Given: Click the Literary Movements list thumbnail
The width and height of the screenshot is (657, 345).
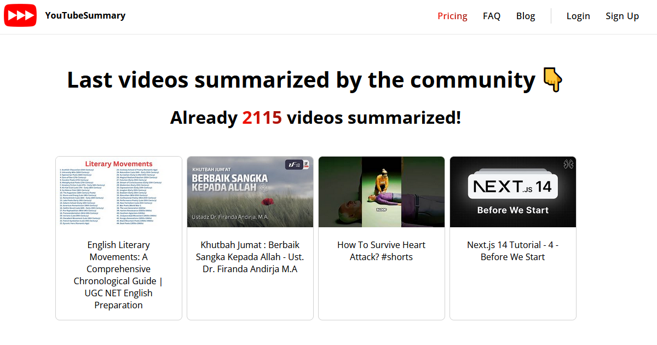Looking at the screenshot, I should 118,192.
